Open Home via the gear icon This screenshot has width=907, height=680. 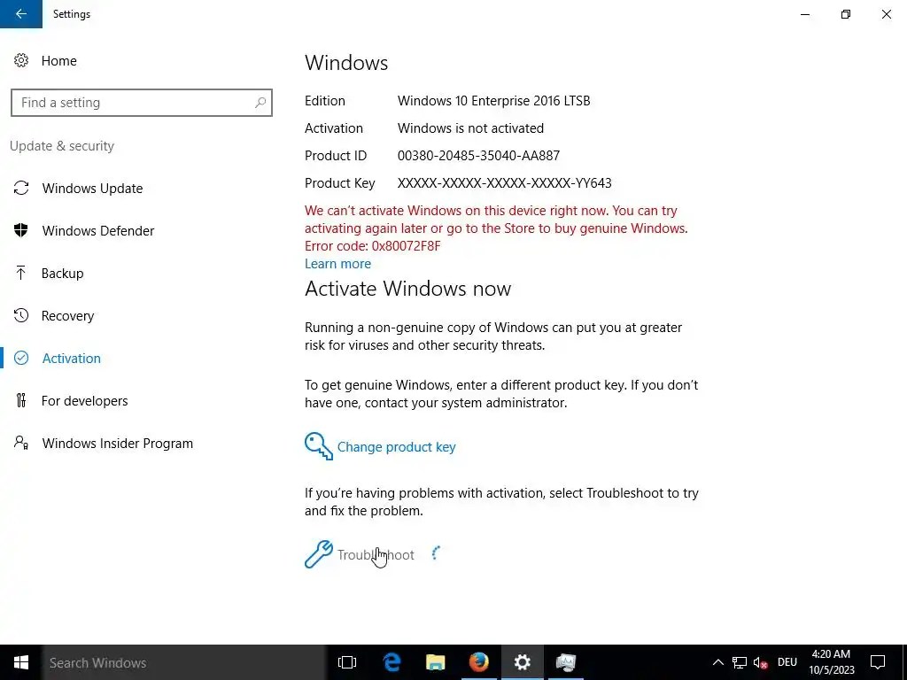point(21,61)
